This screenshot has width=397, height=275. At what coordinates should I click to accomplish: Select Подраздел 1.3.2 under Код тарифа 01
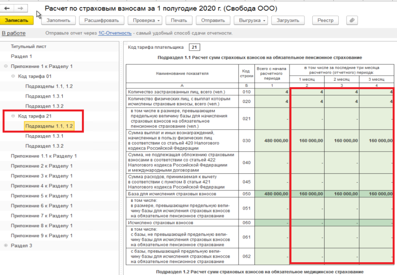[x=44, y=106]
